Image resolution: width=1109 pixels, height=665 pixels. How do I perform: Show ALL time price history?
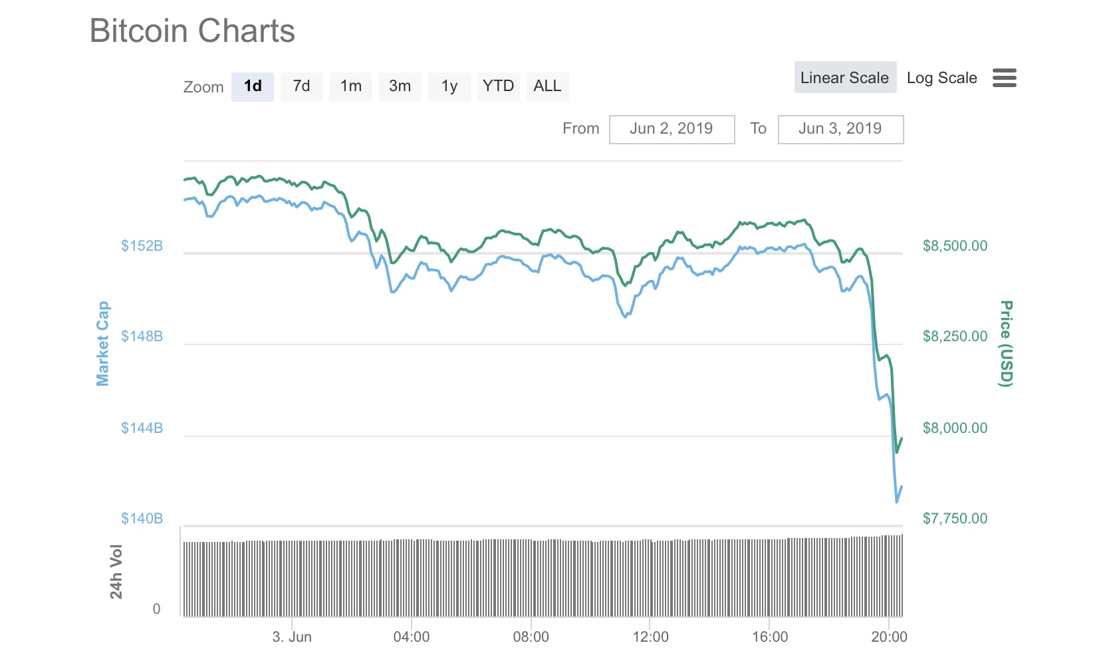point(547,86)
